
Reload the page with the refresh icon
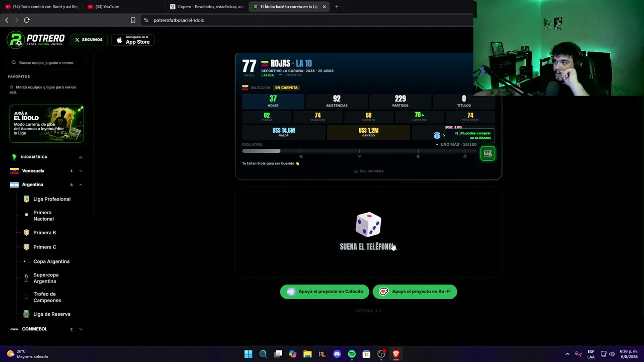click(27, 20)
